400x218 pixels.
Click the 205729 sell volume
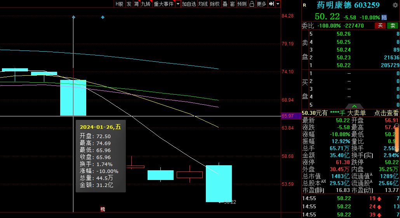(390, 66)
